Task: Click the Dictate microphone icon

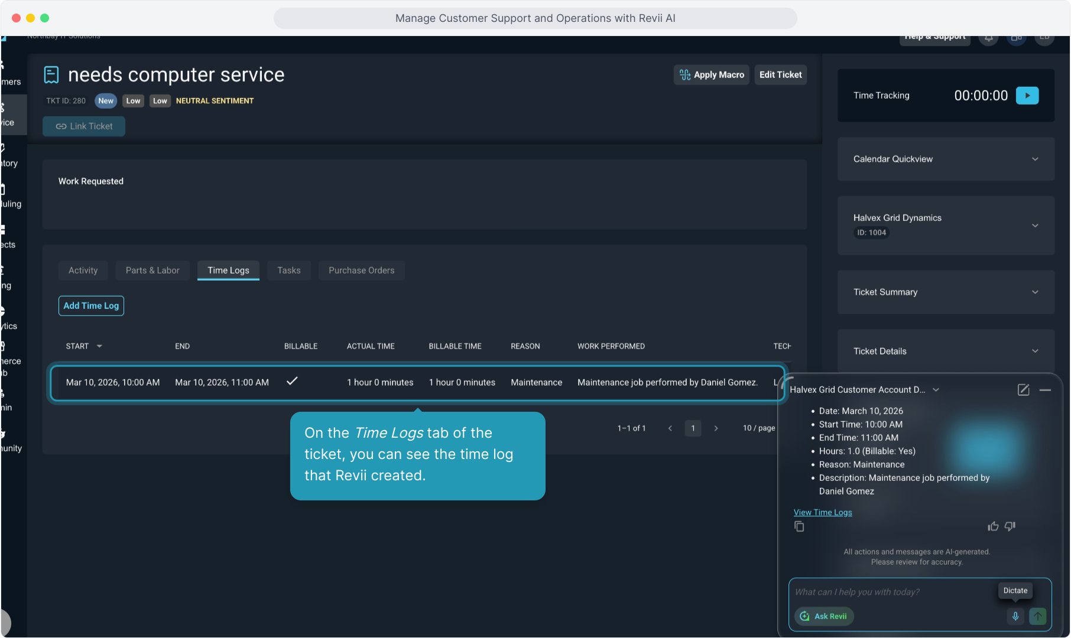Action: tap(1015, 616)
